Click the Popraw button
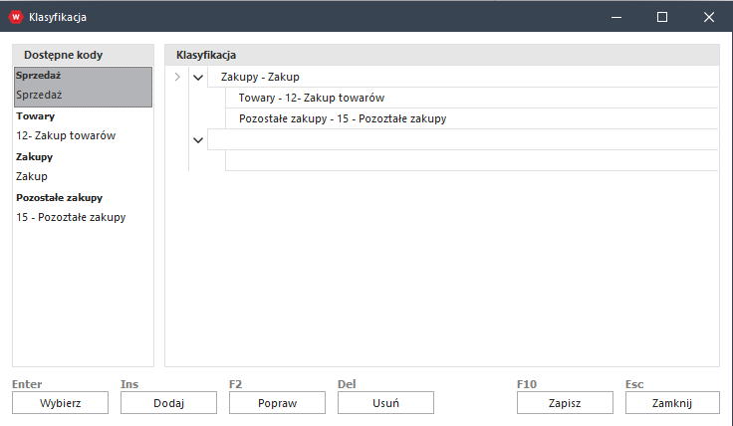 [x=277, y=403]
